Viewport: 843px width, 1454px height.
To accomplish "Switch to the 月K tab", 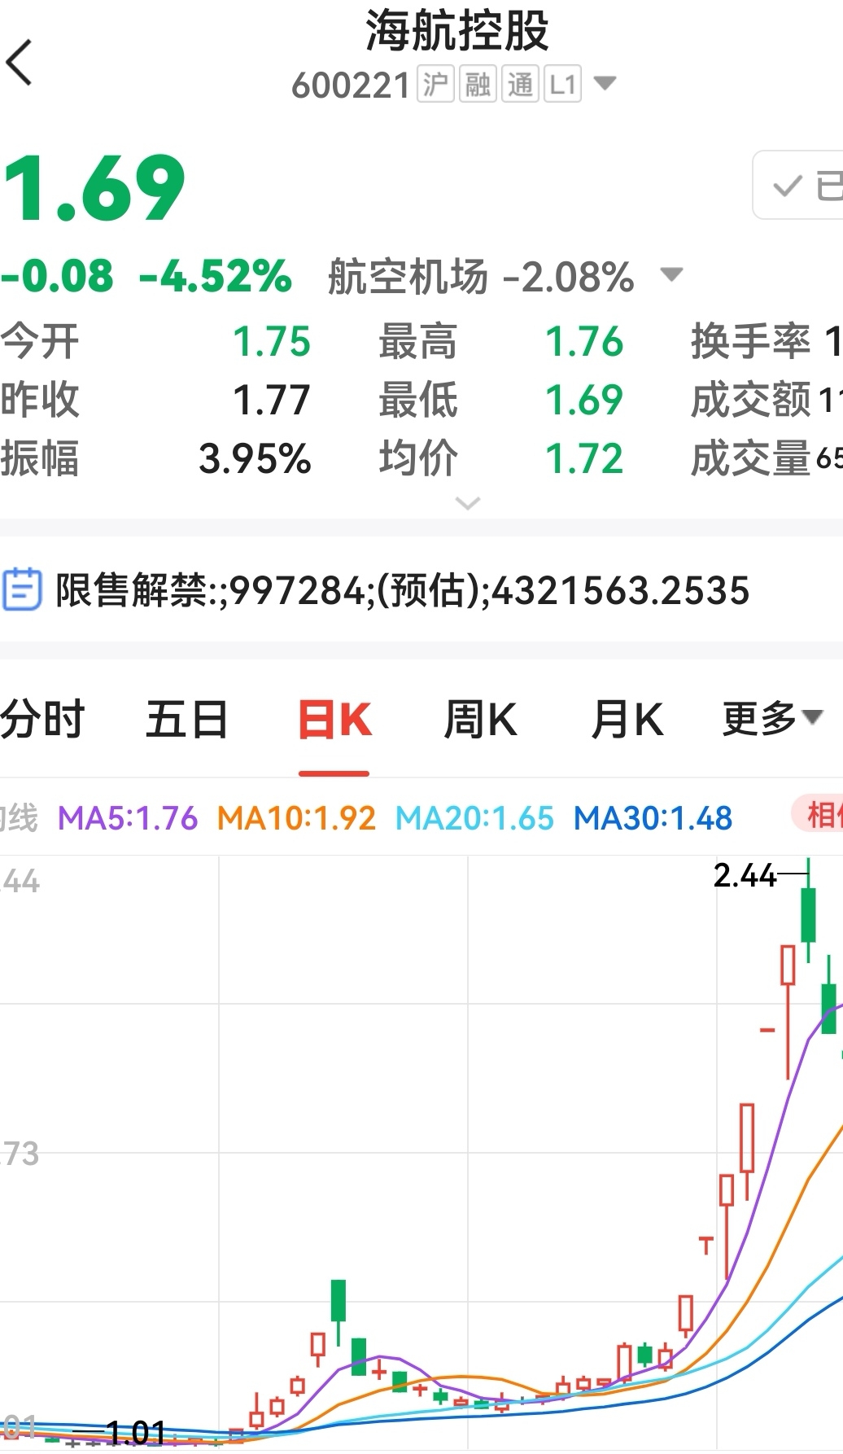I will (627, 720).
